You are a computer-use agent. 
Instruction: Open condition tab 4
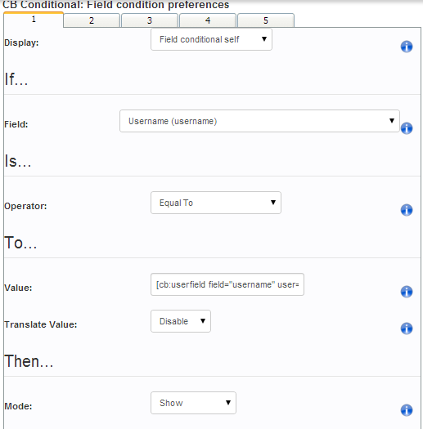pos(208,20)
